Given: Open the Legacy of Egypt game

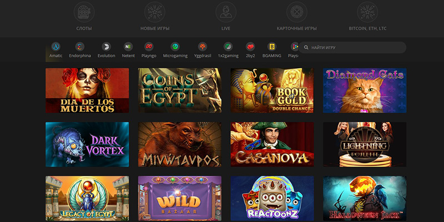Looking at the screenshot, I should (x=87, y=199).
